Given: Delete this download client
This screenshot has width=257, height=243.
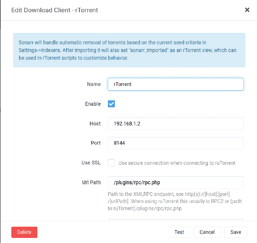Looking at the screenshot, I should click(24, 232).
